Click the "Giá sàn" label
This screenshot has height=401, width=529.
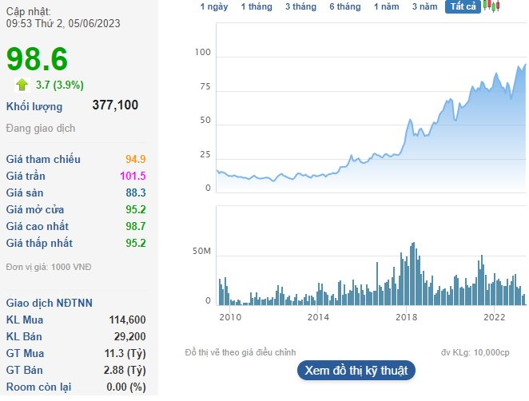point(25,193)
